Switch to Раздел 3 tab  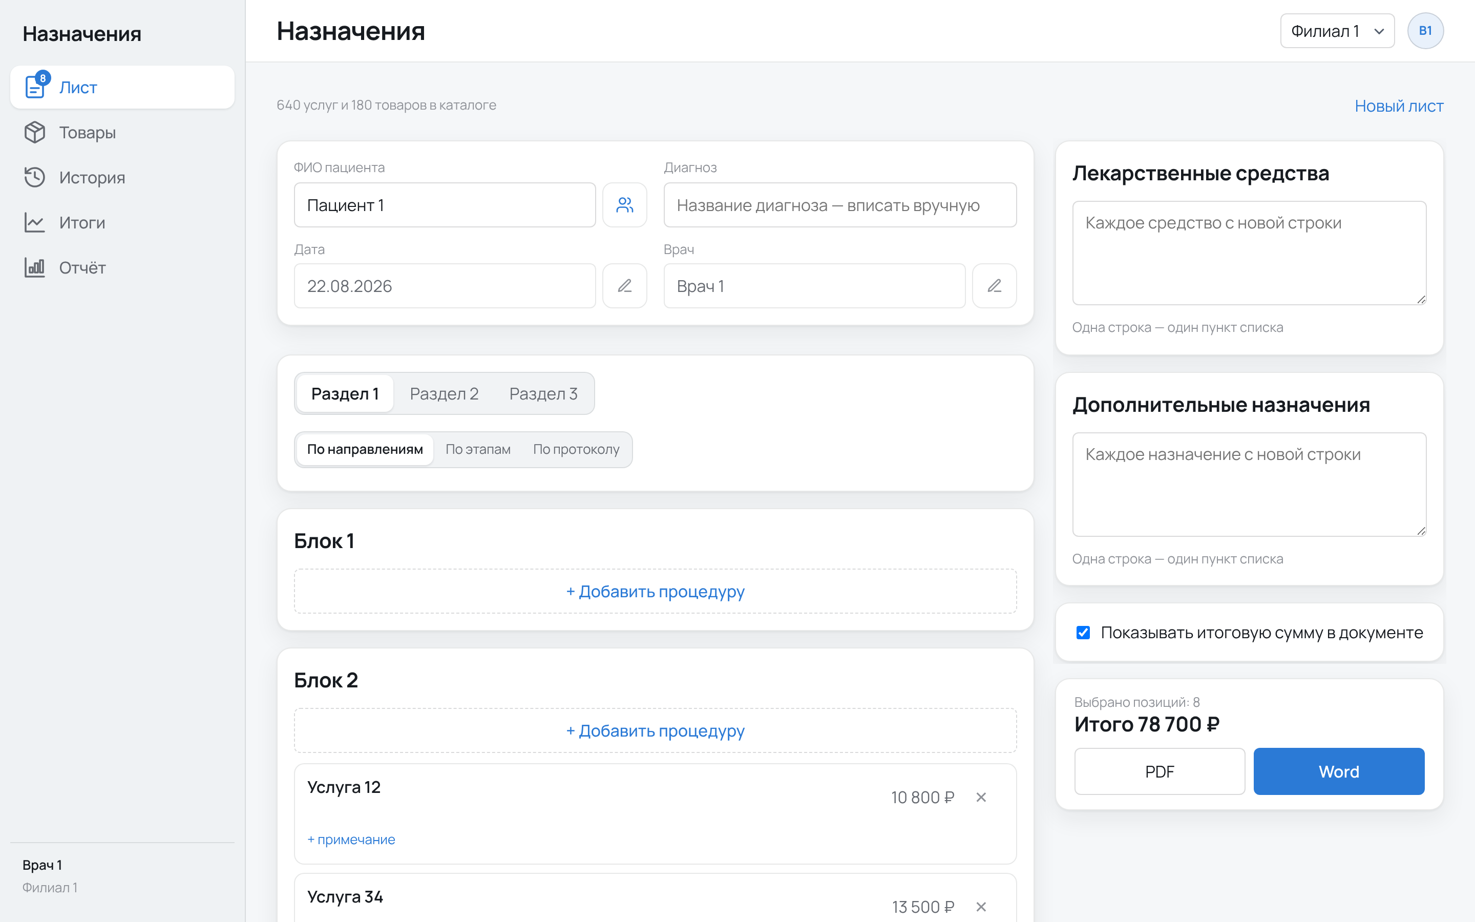pos(543,394)
